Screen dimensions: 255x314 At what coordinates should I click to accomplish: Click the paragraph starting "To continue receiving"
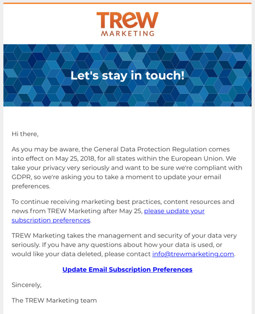click(123, 211)
